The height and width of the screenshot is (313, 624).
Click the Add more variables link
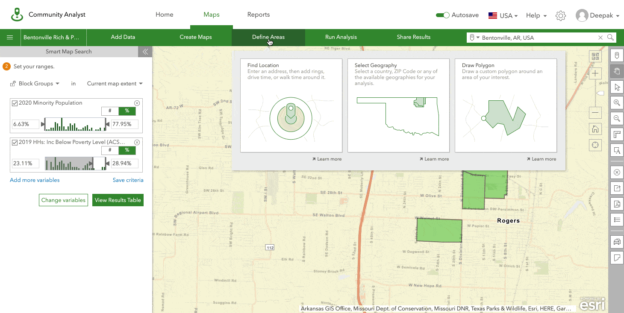35,180
